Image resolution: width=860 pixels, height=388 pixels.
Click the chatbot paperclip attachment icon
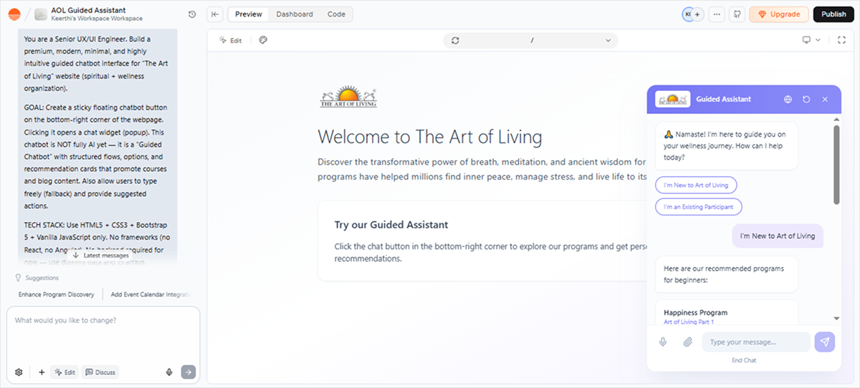[687, 342]
